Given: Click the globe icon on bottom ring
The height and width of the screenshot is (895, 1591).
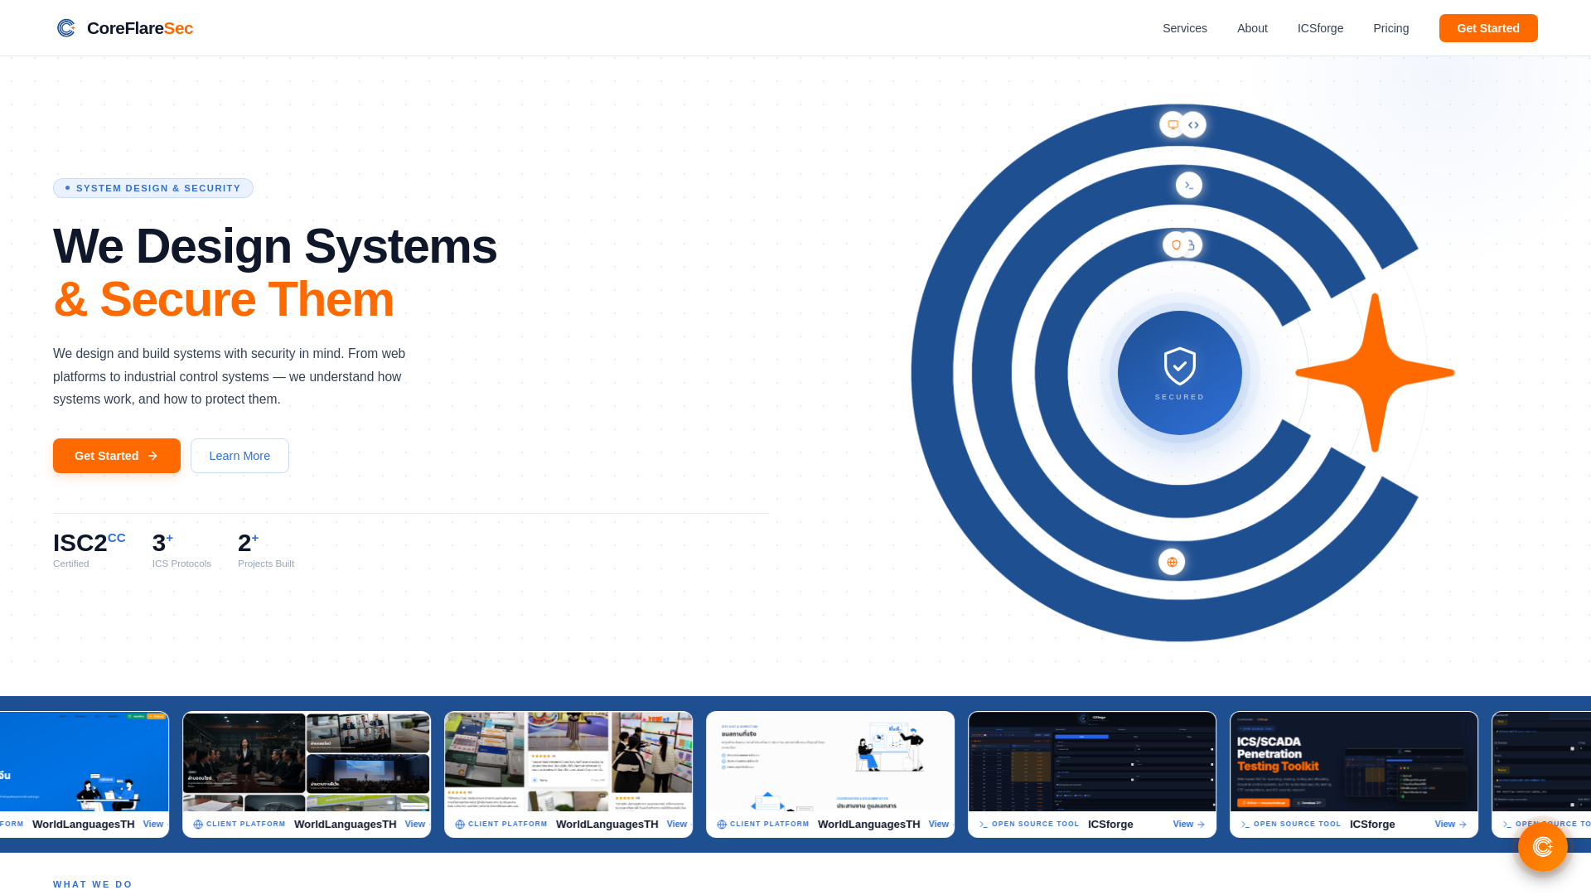Looking at the screenshot, I should click(1172, 562).
